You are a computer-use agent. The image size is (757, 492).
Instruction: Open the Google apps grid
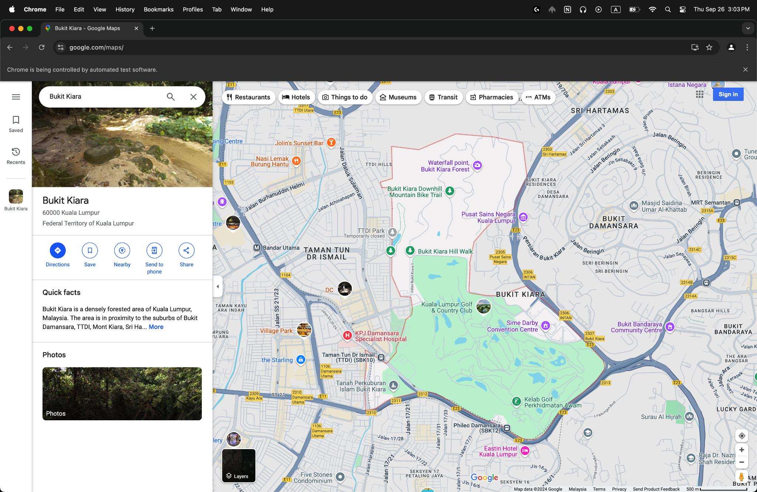click(699, 94)
